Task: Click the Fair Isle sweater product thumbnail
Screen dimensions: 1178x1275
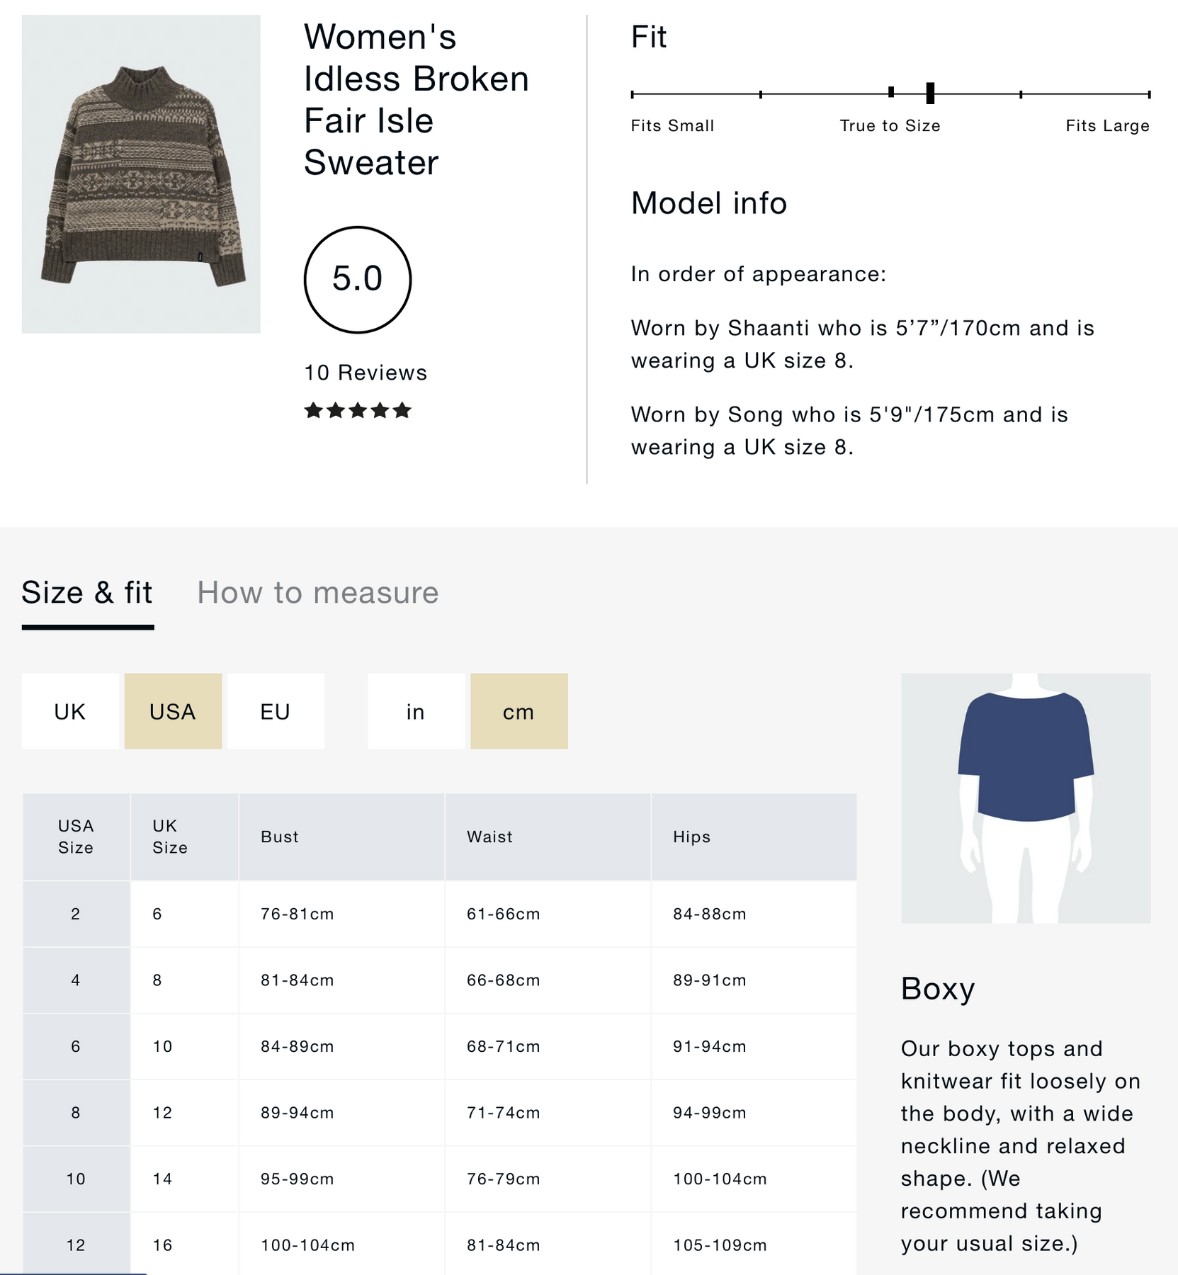Action: tap(141, 174)
